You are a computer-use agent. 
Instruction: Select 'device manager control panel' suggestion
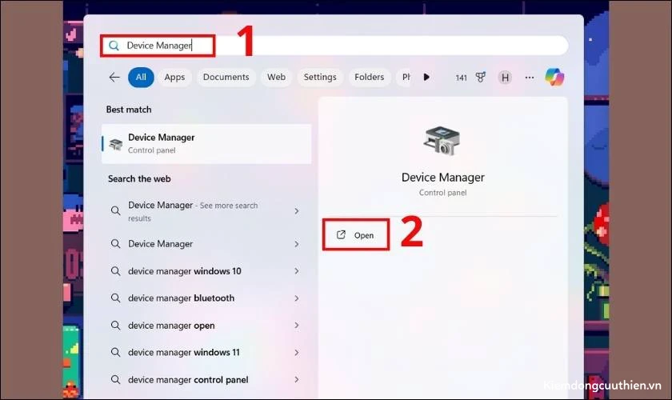pos(206,380)
